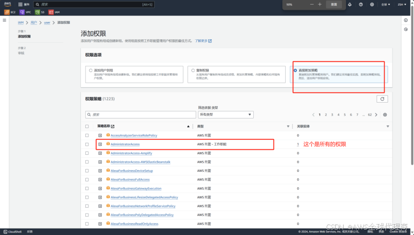Click the top console search bar
Viewport: 414px width, 235px height.
[x=94, y=4]
